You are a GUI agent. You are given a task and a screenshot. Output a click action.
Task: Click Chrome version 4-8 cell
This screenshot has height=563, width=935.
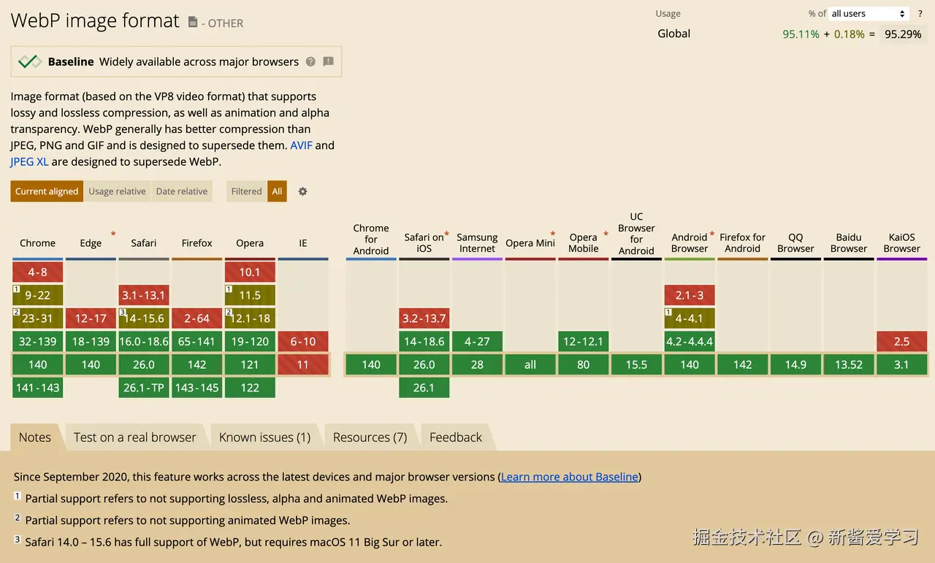coord(38,272)
